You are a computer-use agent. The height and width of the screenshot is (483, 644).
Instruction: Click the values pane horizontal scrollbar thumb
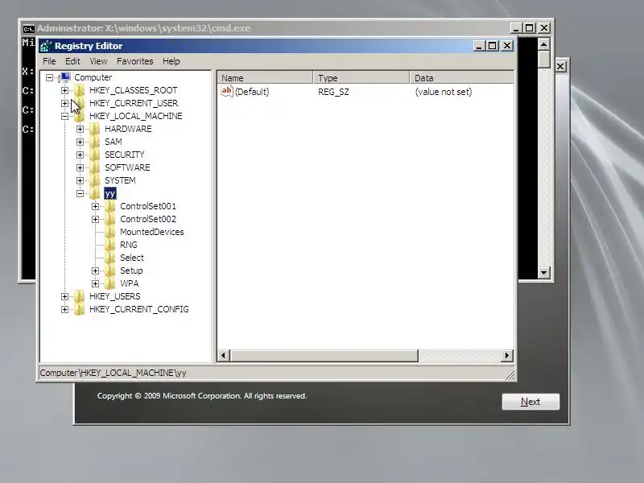(x=324, y=356)
